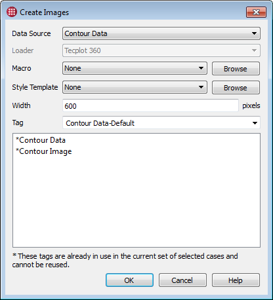Click the pixels unit label
Image resolution: width=273 pixels, height=300 pixels.
click(251, 105)
